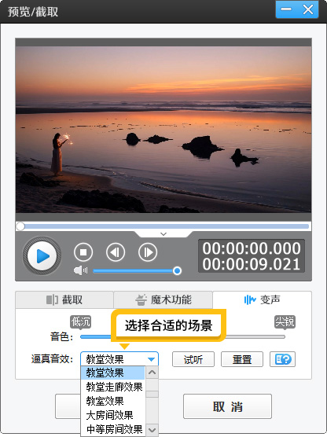Collapse the panel with the chevron below timeline

(163, 234)
